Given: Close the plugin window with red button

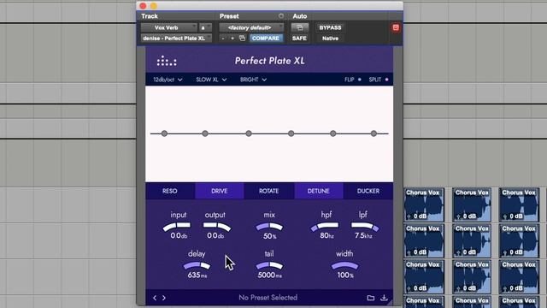Looking at the screenshot, I should [143, 6].
